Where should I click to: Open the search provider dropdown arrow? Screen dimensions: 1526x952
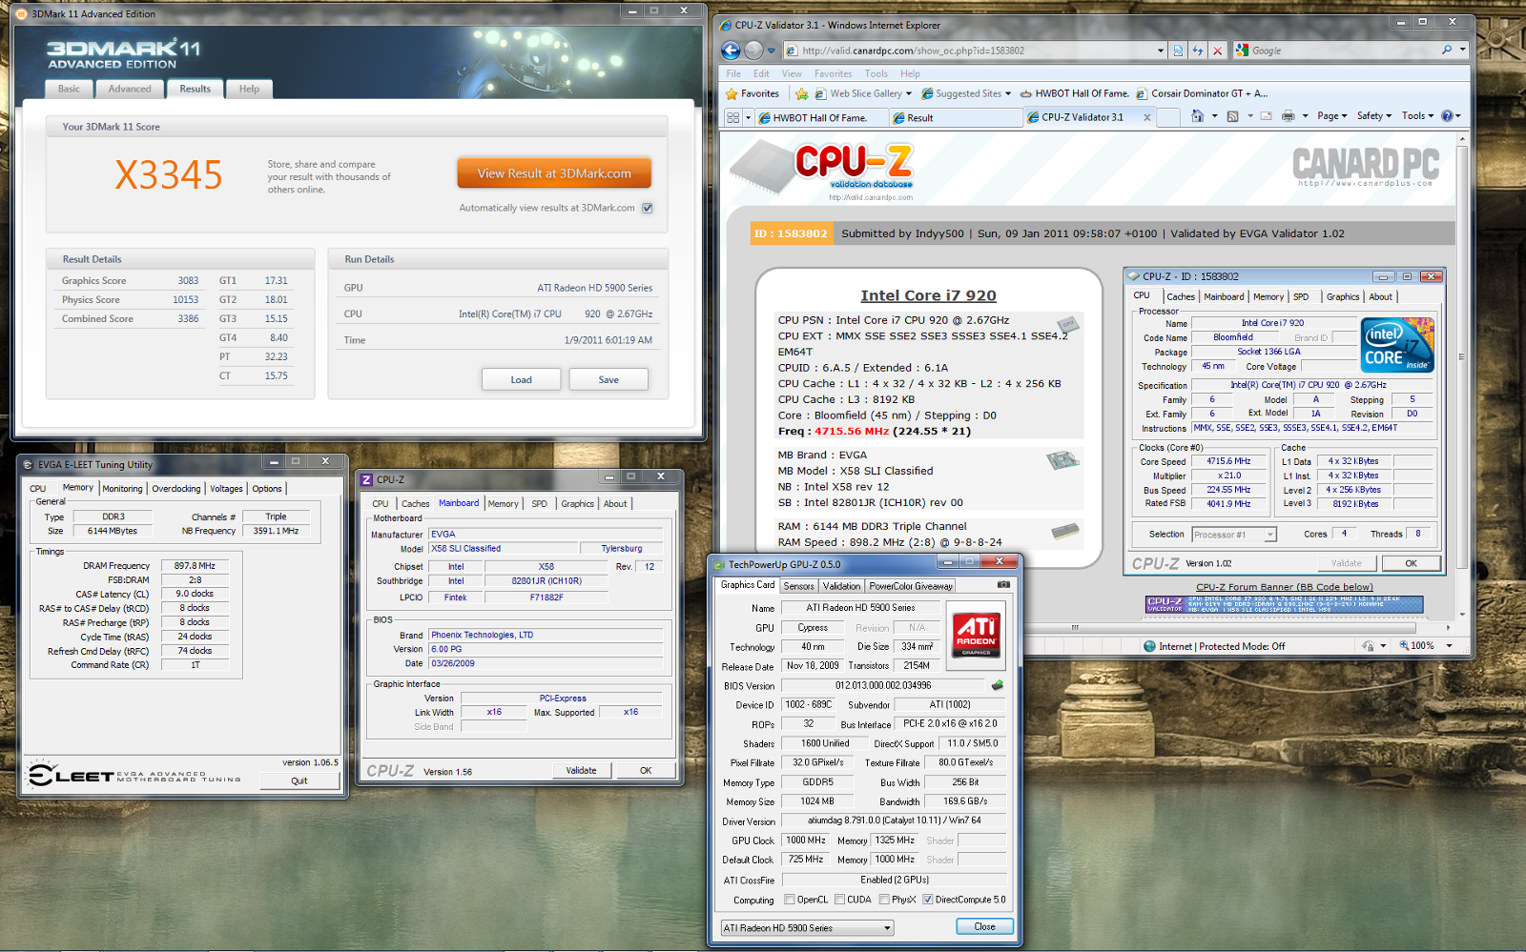pyautogui.click(x=1462, y=51)
